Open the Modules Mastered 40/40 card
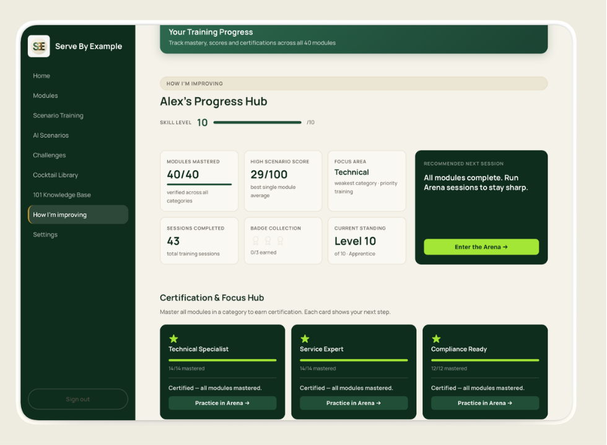The image size is (607, 445). click(x=199, y=181)
